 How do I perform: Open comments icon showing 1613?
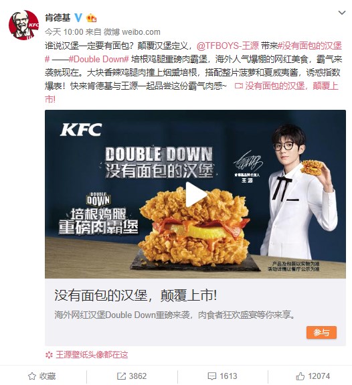[x=212, y=376]
